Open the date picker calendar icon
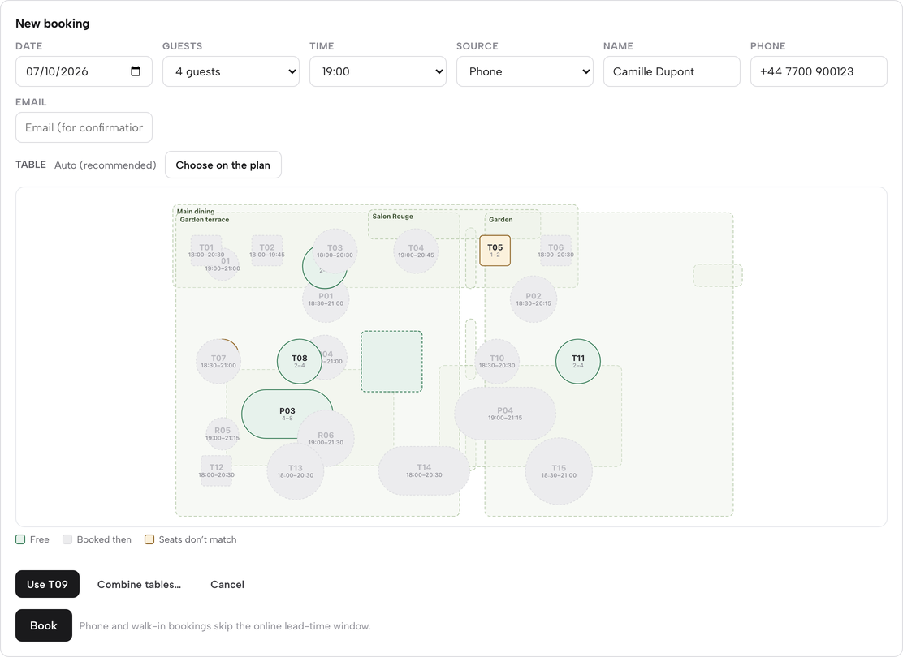903x657 pixels. 136,71
